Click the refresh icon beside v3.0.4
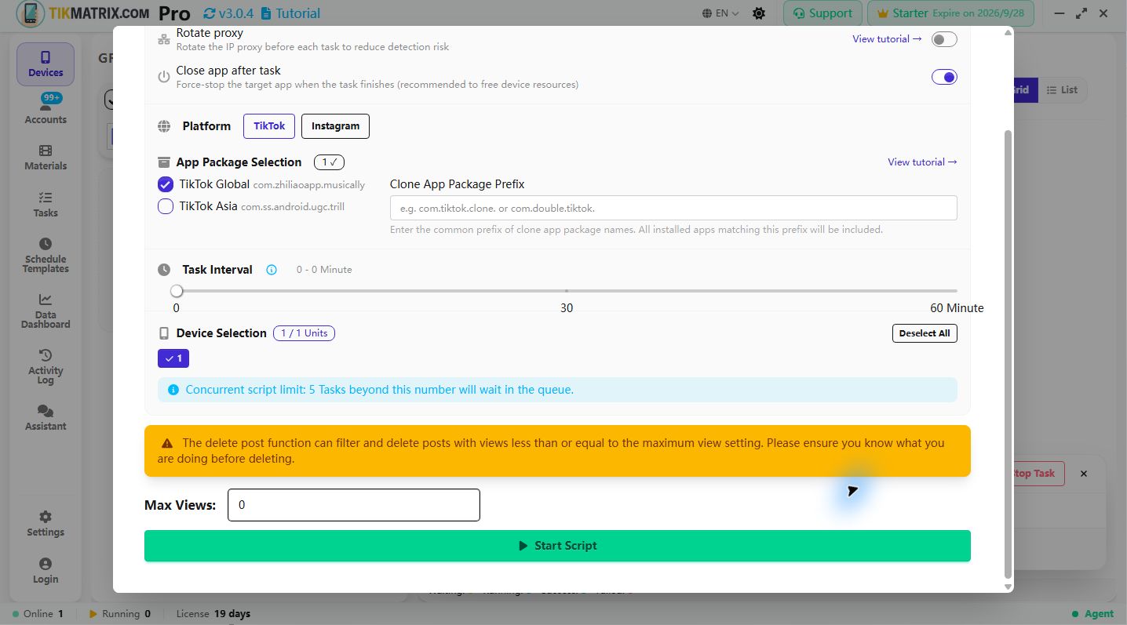Screen dimensions: 1127x625 tap(209, 13)
